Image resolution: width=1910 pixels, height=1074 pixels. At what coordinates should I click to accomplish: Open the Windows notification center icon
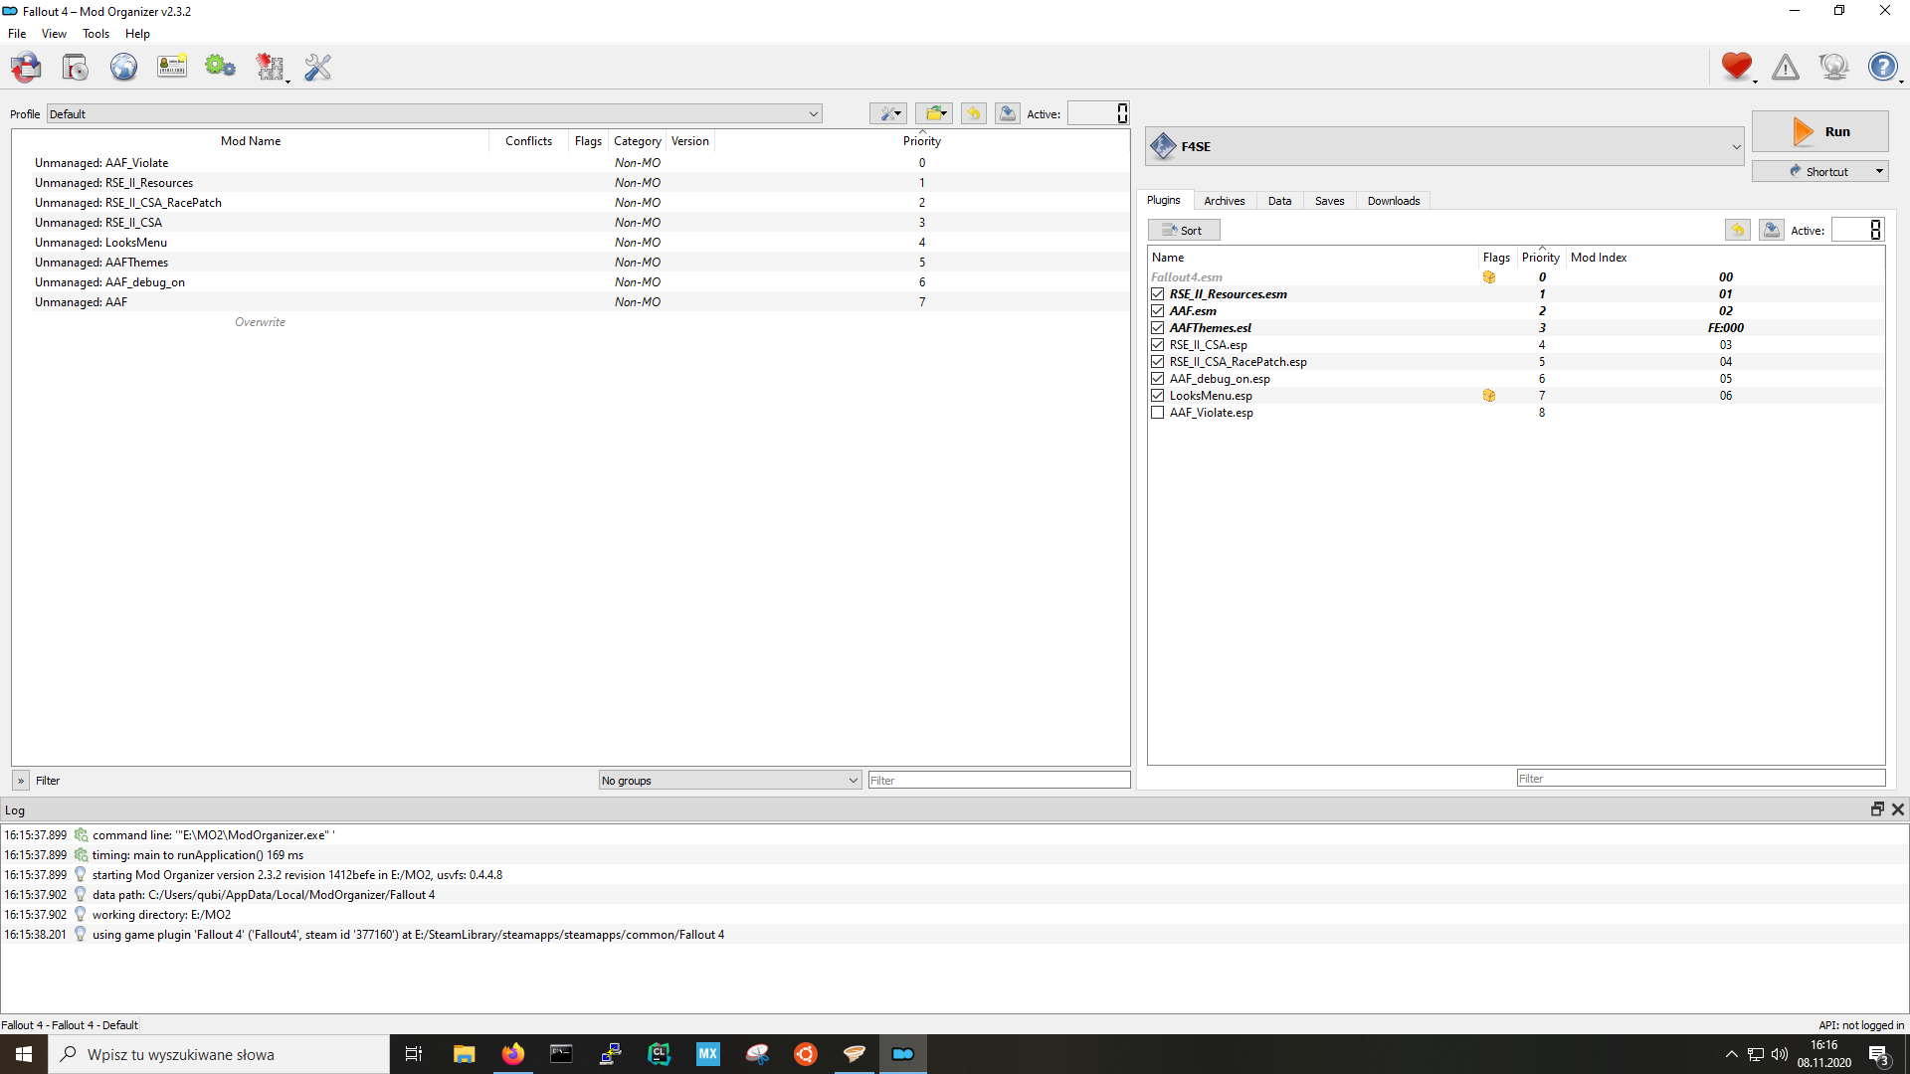point(1879,1055)
